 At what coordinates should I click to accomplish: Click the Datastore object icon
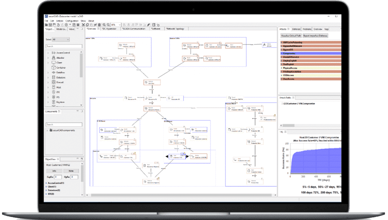point(53,77)
